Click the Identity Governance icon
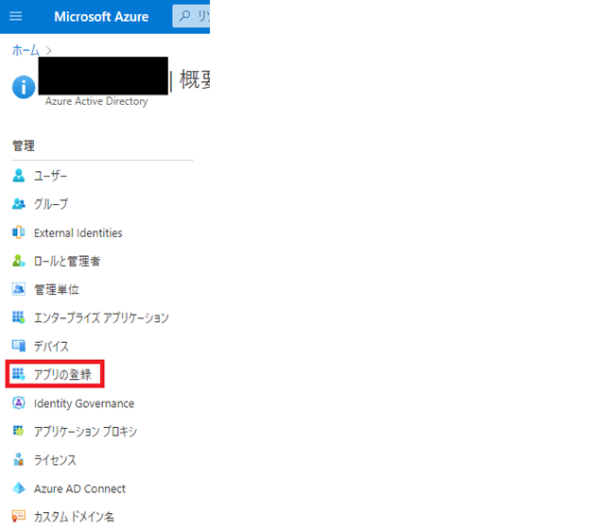The width and height of the screenshot is (606, 530). click(18, 403)
